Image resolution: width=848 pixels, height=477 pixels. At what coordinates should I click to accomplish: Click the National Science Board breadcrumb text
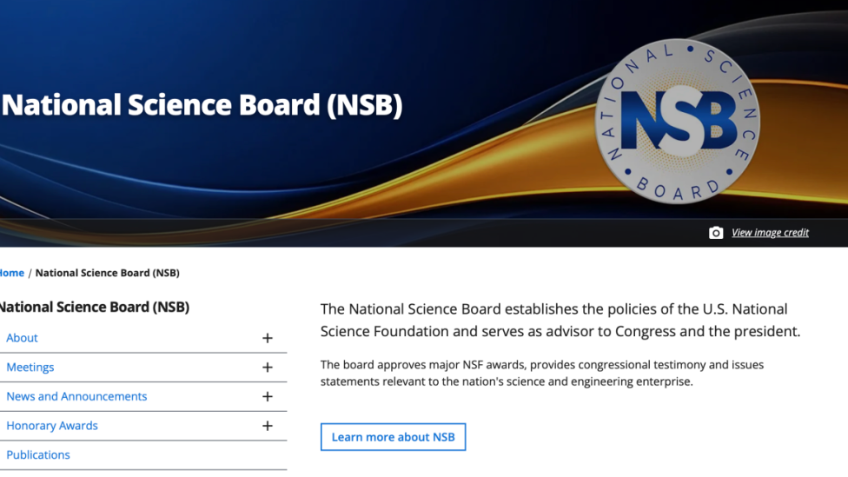point(107,273)
